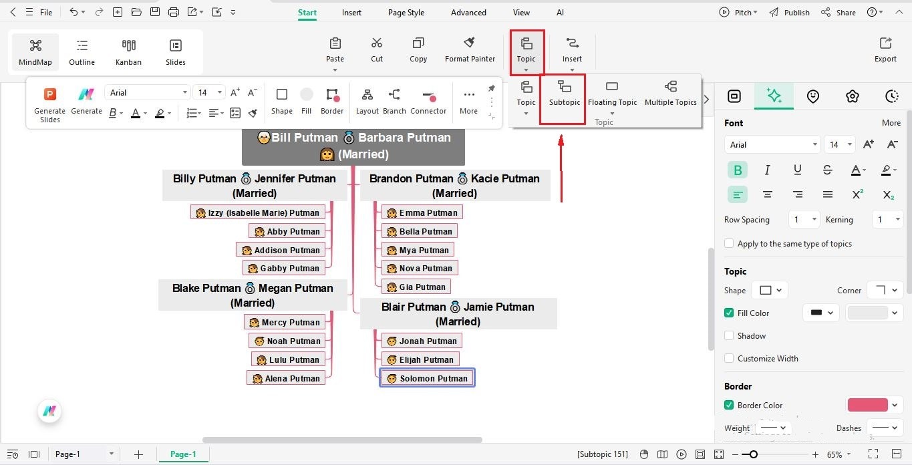
Task: Select the Emma Putman topic node
Action: (x=422, y=212)
